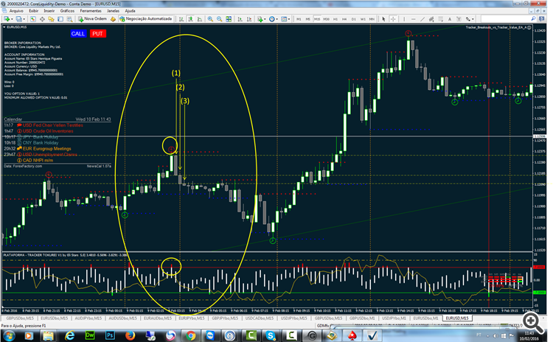Open the Janelas menu
The width and height of the screenshot is (553, 342).
(114, 11)
